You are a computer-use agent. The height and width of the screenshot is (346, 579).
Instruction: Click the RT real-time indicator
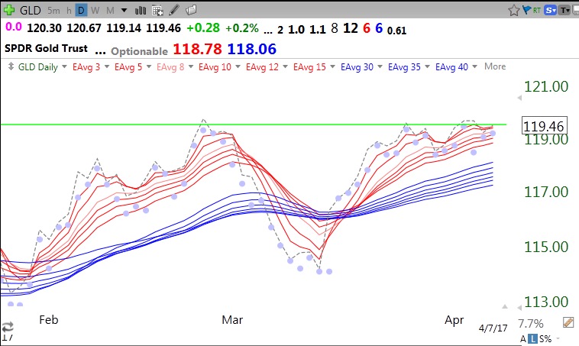click(536, 11)
